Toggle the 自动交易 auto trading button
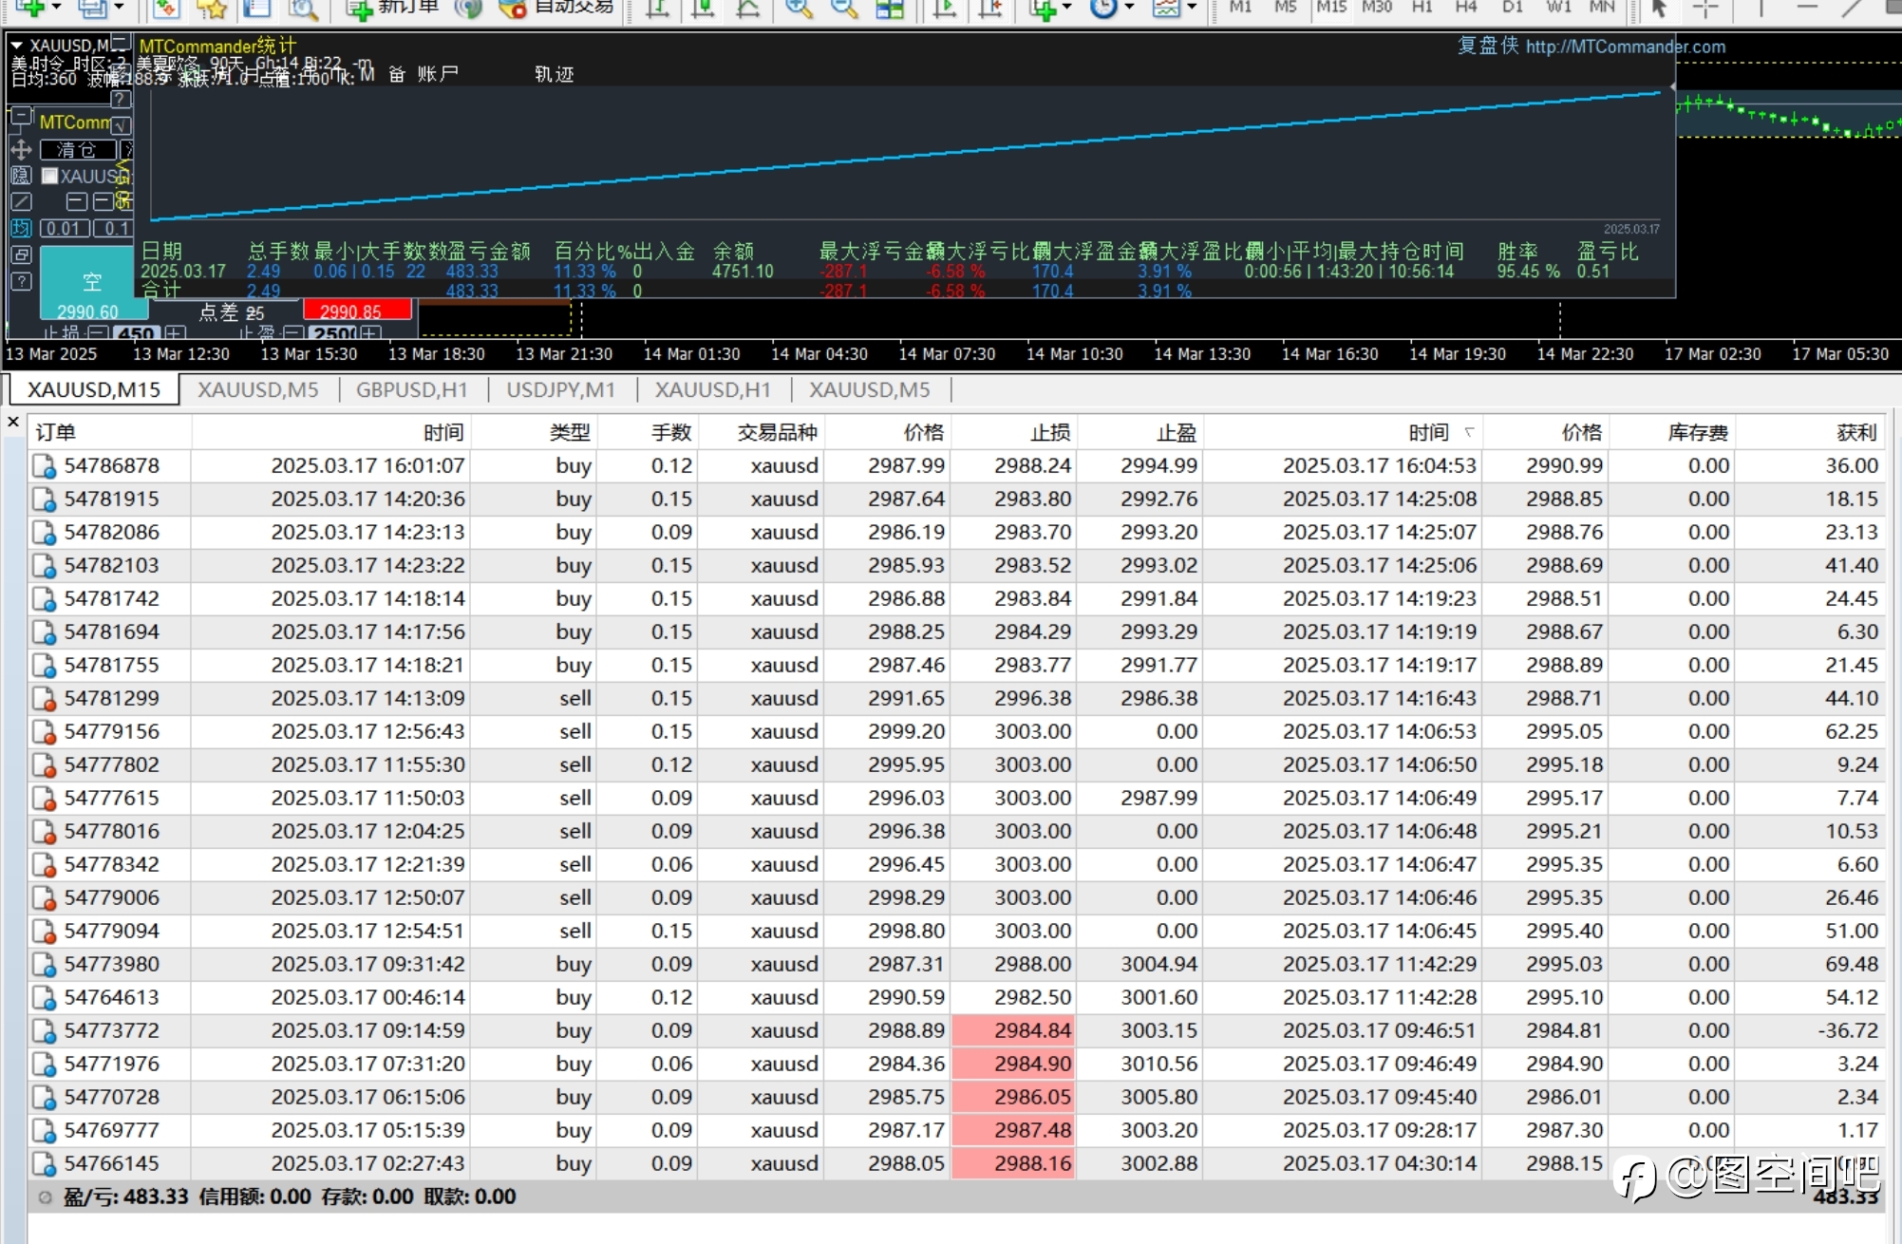 click(x=556, y=8)
